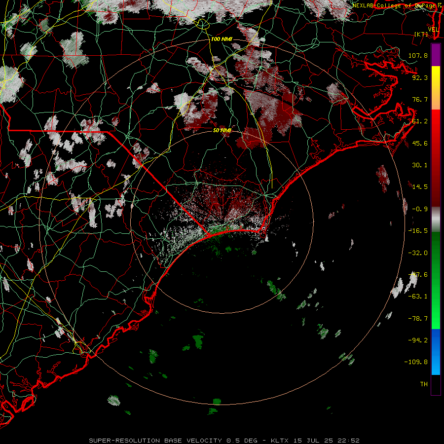Click the -94.2 velocity scale value
The image size is (444, 444).
tap(418, 340)
